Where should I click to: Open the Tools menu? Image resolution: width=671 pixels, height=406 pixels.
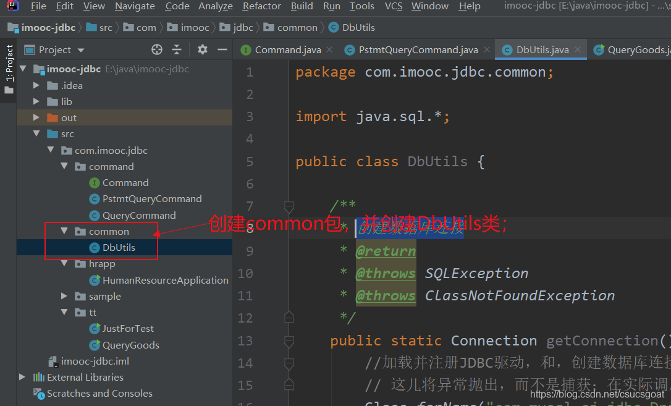coord(362,6)
